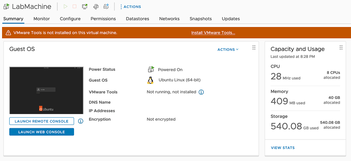351x161 pixels.
Task: Click the warning triangle in orange banner
Action: click(x=8, y=33)
